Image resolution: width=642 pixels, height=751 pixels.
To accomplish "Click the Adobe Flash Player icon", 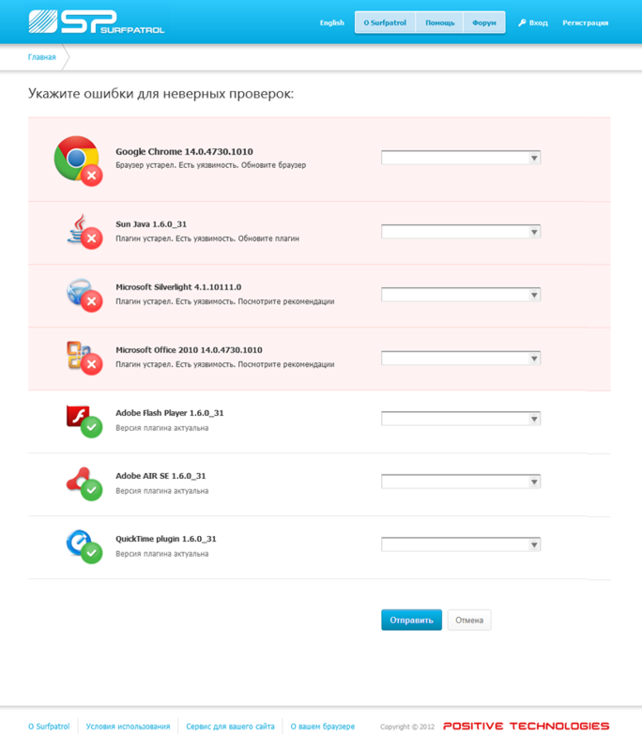I will point(80,419).
